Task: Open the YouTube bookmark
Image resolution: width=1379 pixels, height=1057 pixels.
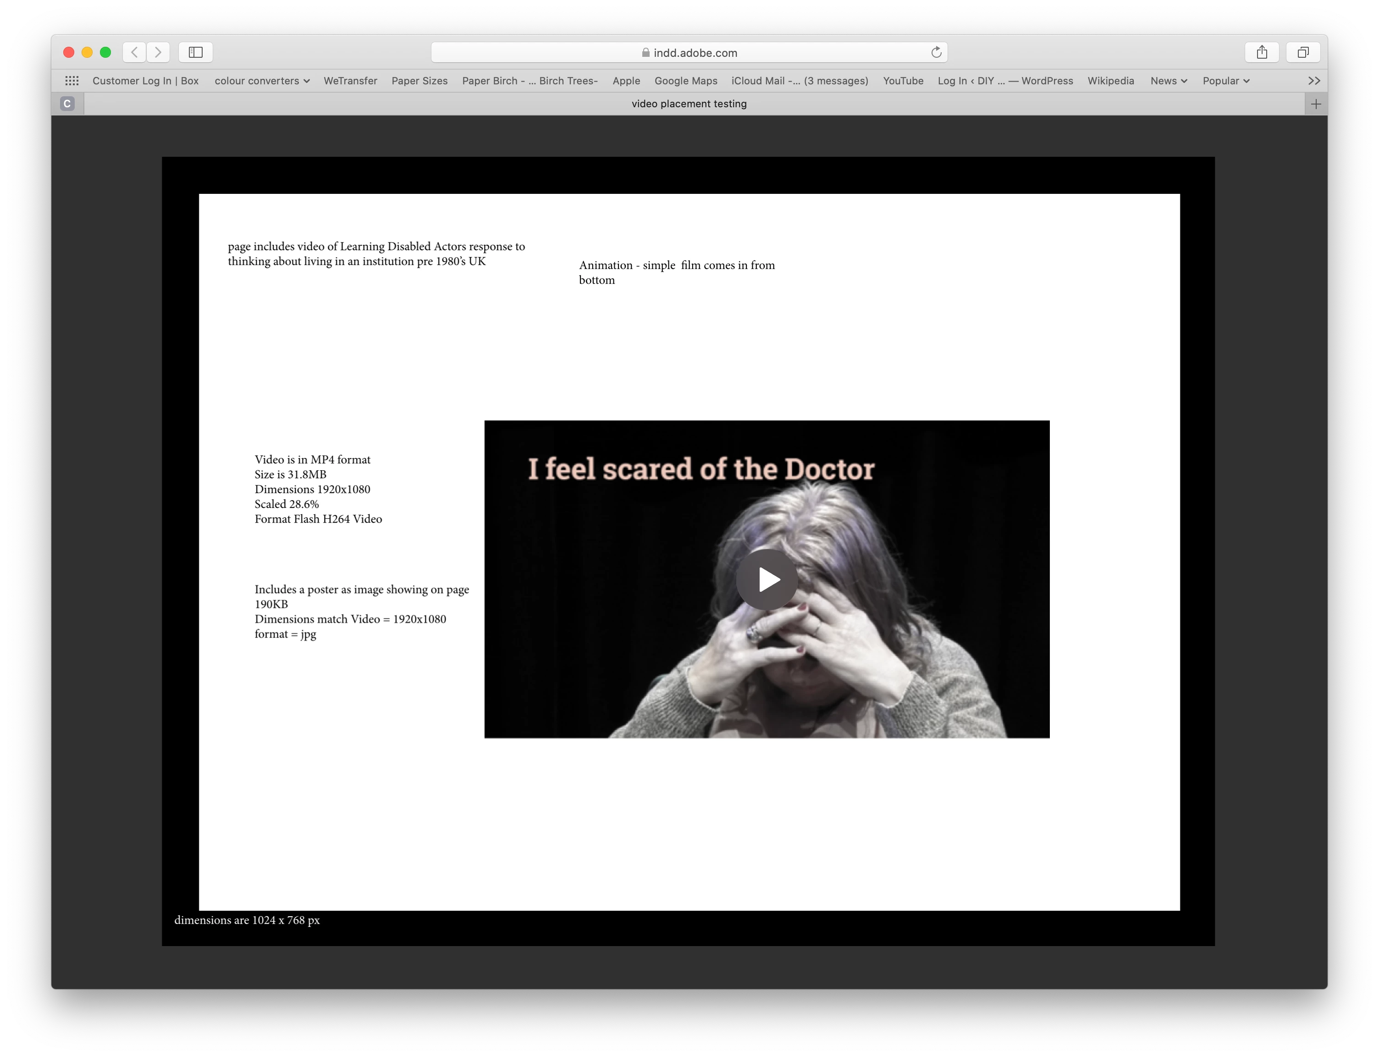Action: [903, 81]
